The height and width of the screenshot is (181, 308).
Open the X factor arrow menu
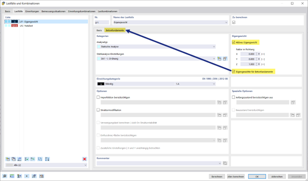259,54
